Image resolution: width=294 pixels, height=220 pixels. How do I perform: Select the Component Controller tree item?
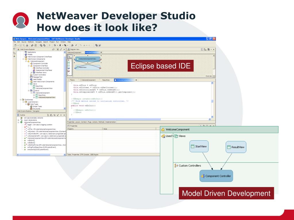tap(40, 64)
